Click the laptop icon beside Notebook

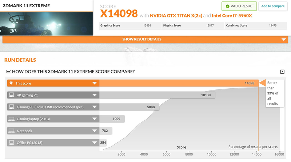tap(11, 131)
